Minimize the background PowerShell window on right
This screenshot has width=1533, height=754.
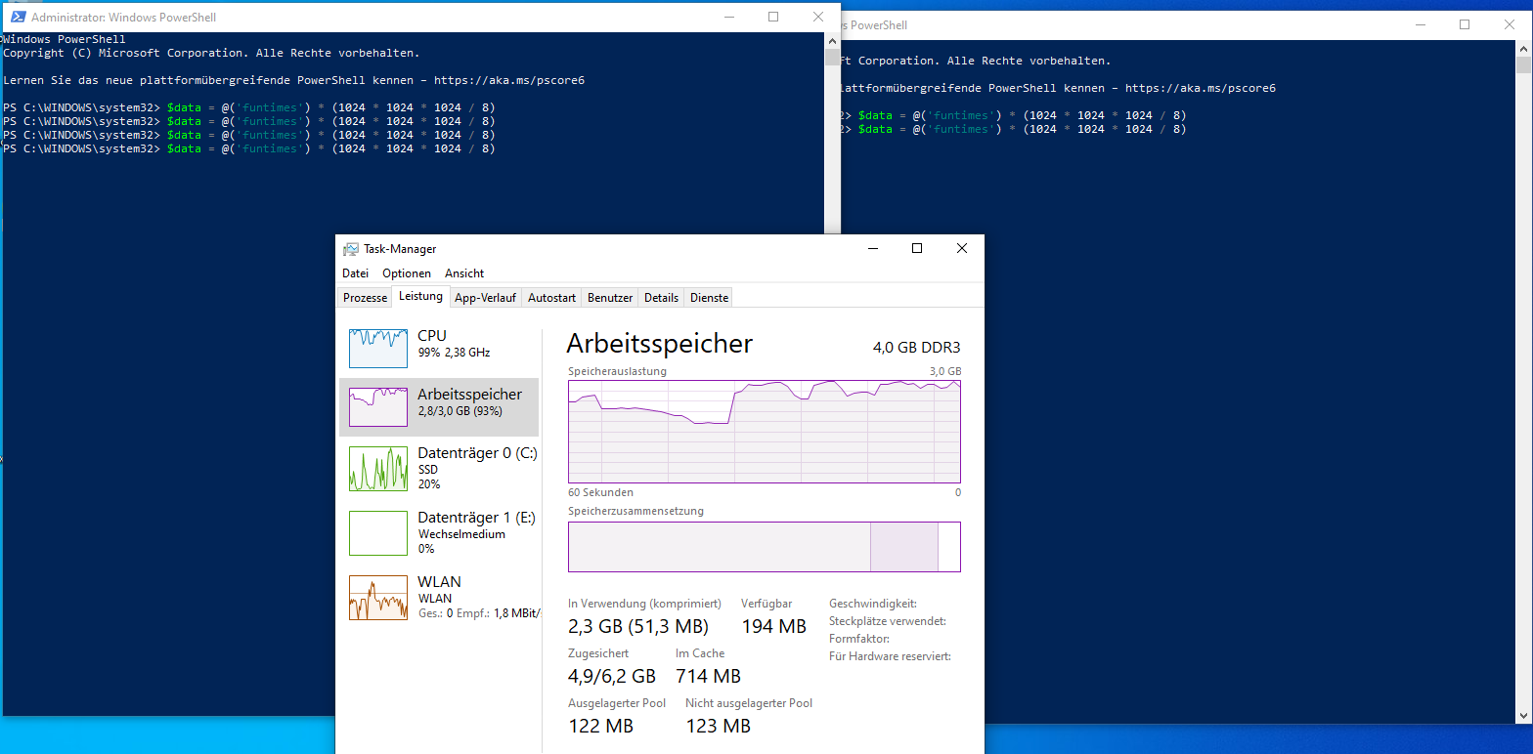tap(1420, 24)
